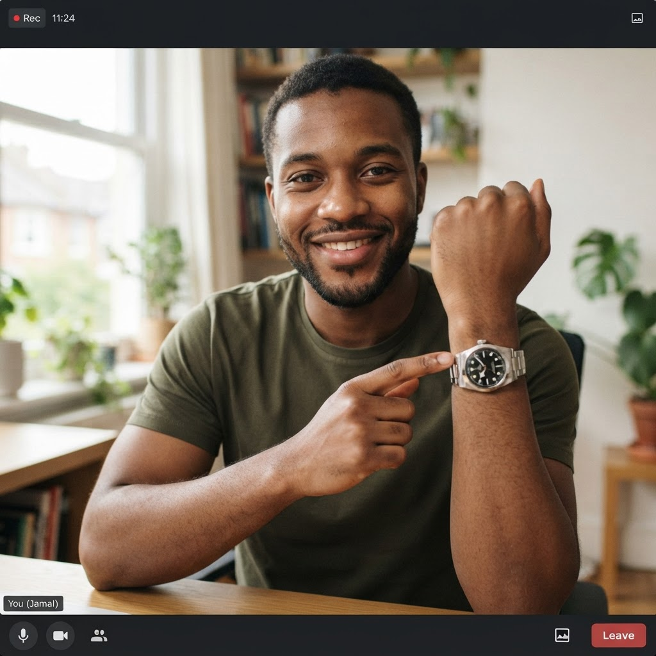Leave the call with the red button
This screenshot has height=656, width=656.
[x=618, y=635]
